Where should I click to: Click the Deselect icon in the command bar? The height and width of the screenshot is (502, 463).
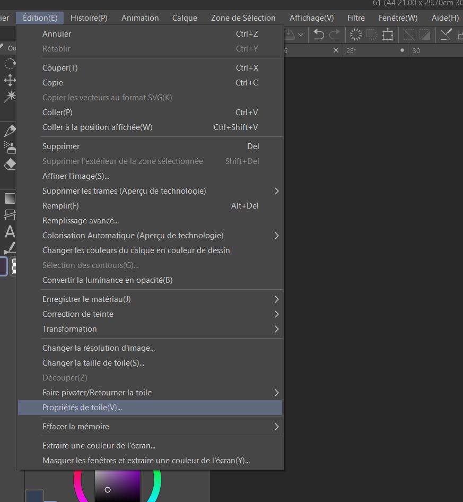(x=408, y=34)
